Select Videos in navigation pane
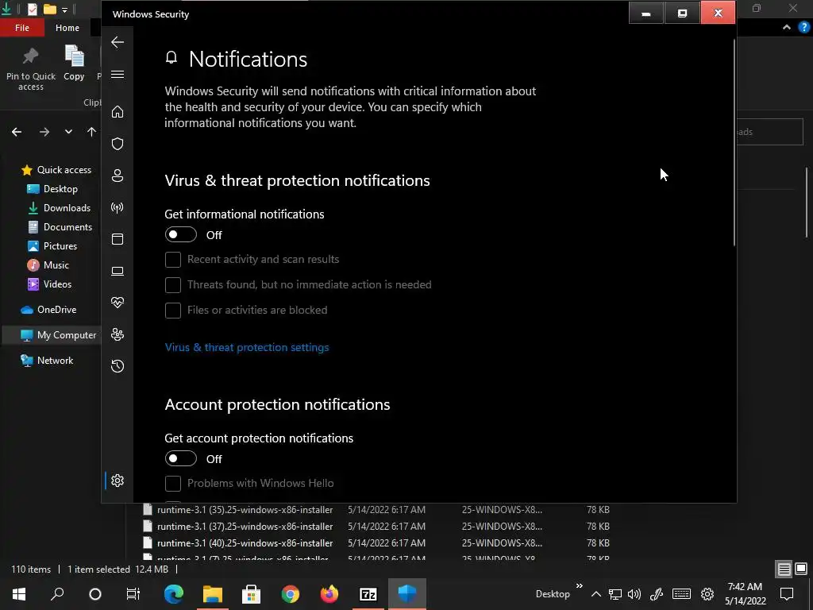The width and height of the screenshot is (813, 610). tap(49, 284)
